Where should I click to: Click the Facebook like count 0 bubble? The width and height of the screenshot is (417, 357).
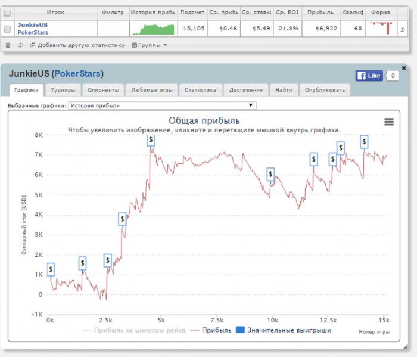click(x=393, y=76)
